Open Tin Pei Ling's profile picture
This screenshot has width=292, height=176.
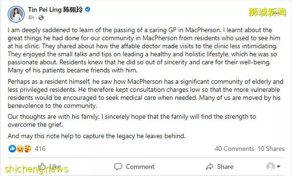16,14
